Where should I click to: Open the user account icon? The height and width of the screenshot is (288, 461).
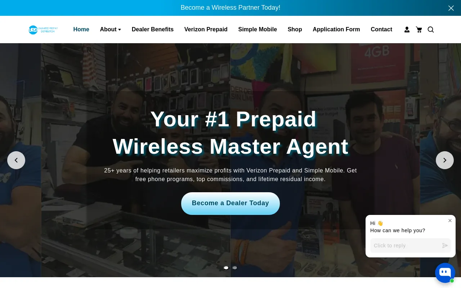point(407,30)
